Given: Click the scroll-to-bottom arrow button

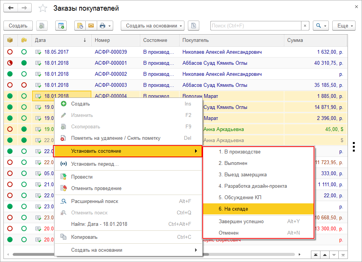Looking at the screenshot, I should pos(343,255).
